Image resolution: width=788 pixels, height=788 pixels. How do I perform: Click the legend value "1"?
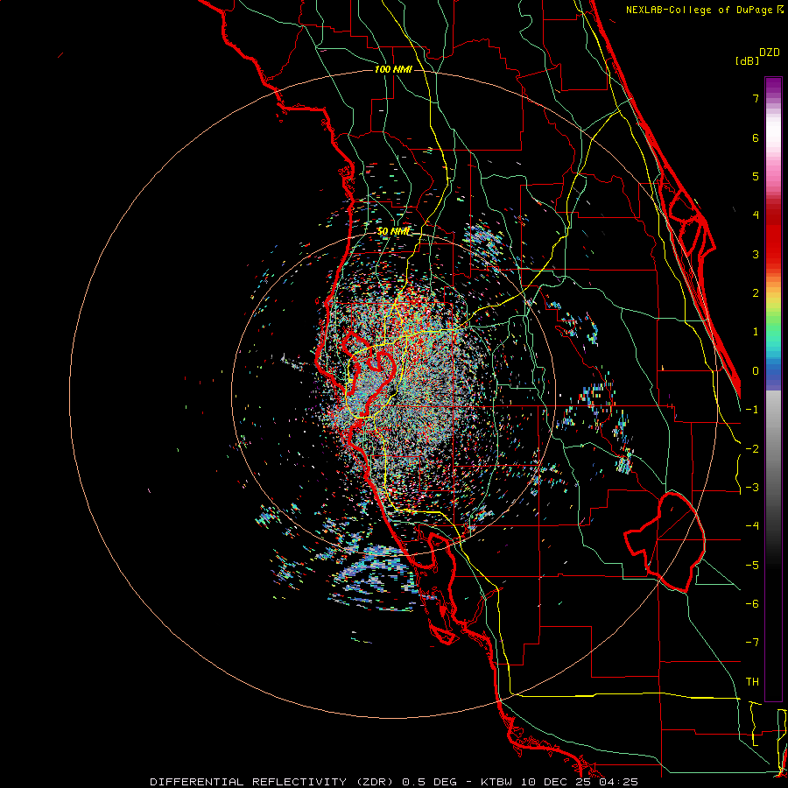(756, 332)
